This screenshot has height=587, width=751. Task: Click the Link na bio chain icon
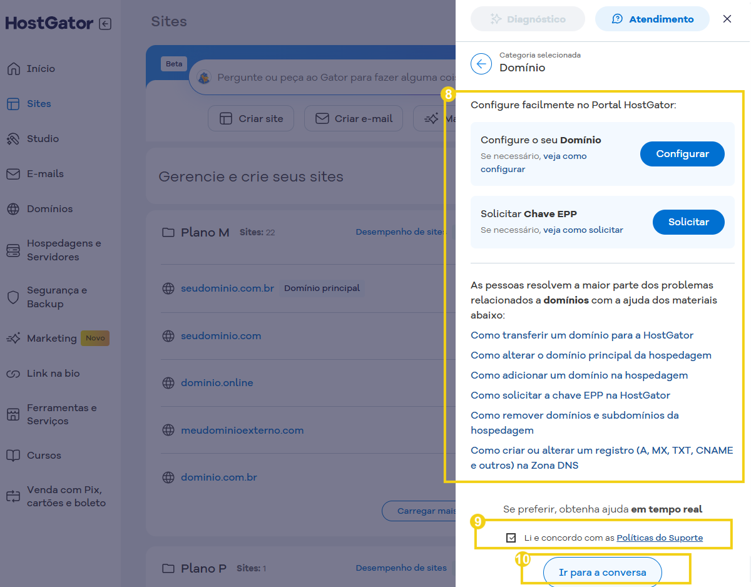tap(13, 374)
